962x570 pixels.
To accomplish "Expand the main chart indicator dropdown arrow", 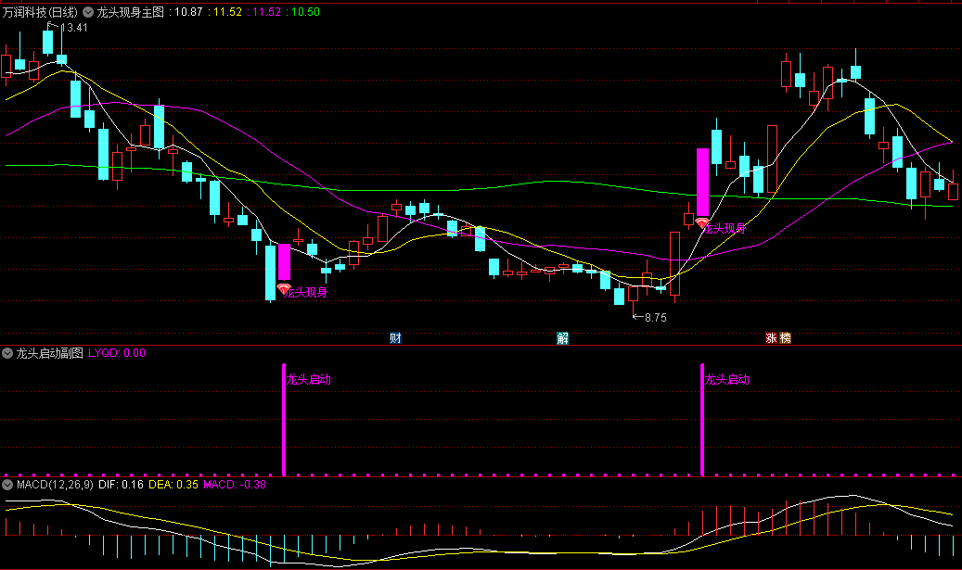I will click(x=88, y=12).
